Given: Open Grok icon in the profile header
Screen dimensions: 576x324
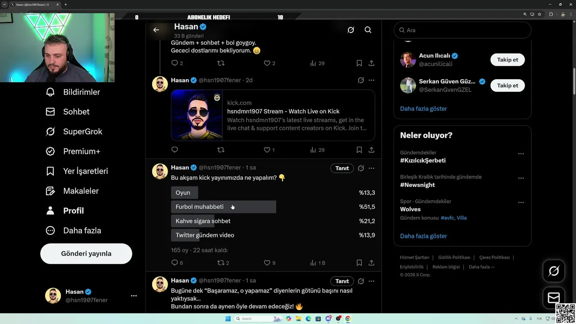Looking at the screenshot, I should click(351, 30).
